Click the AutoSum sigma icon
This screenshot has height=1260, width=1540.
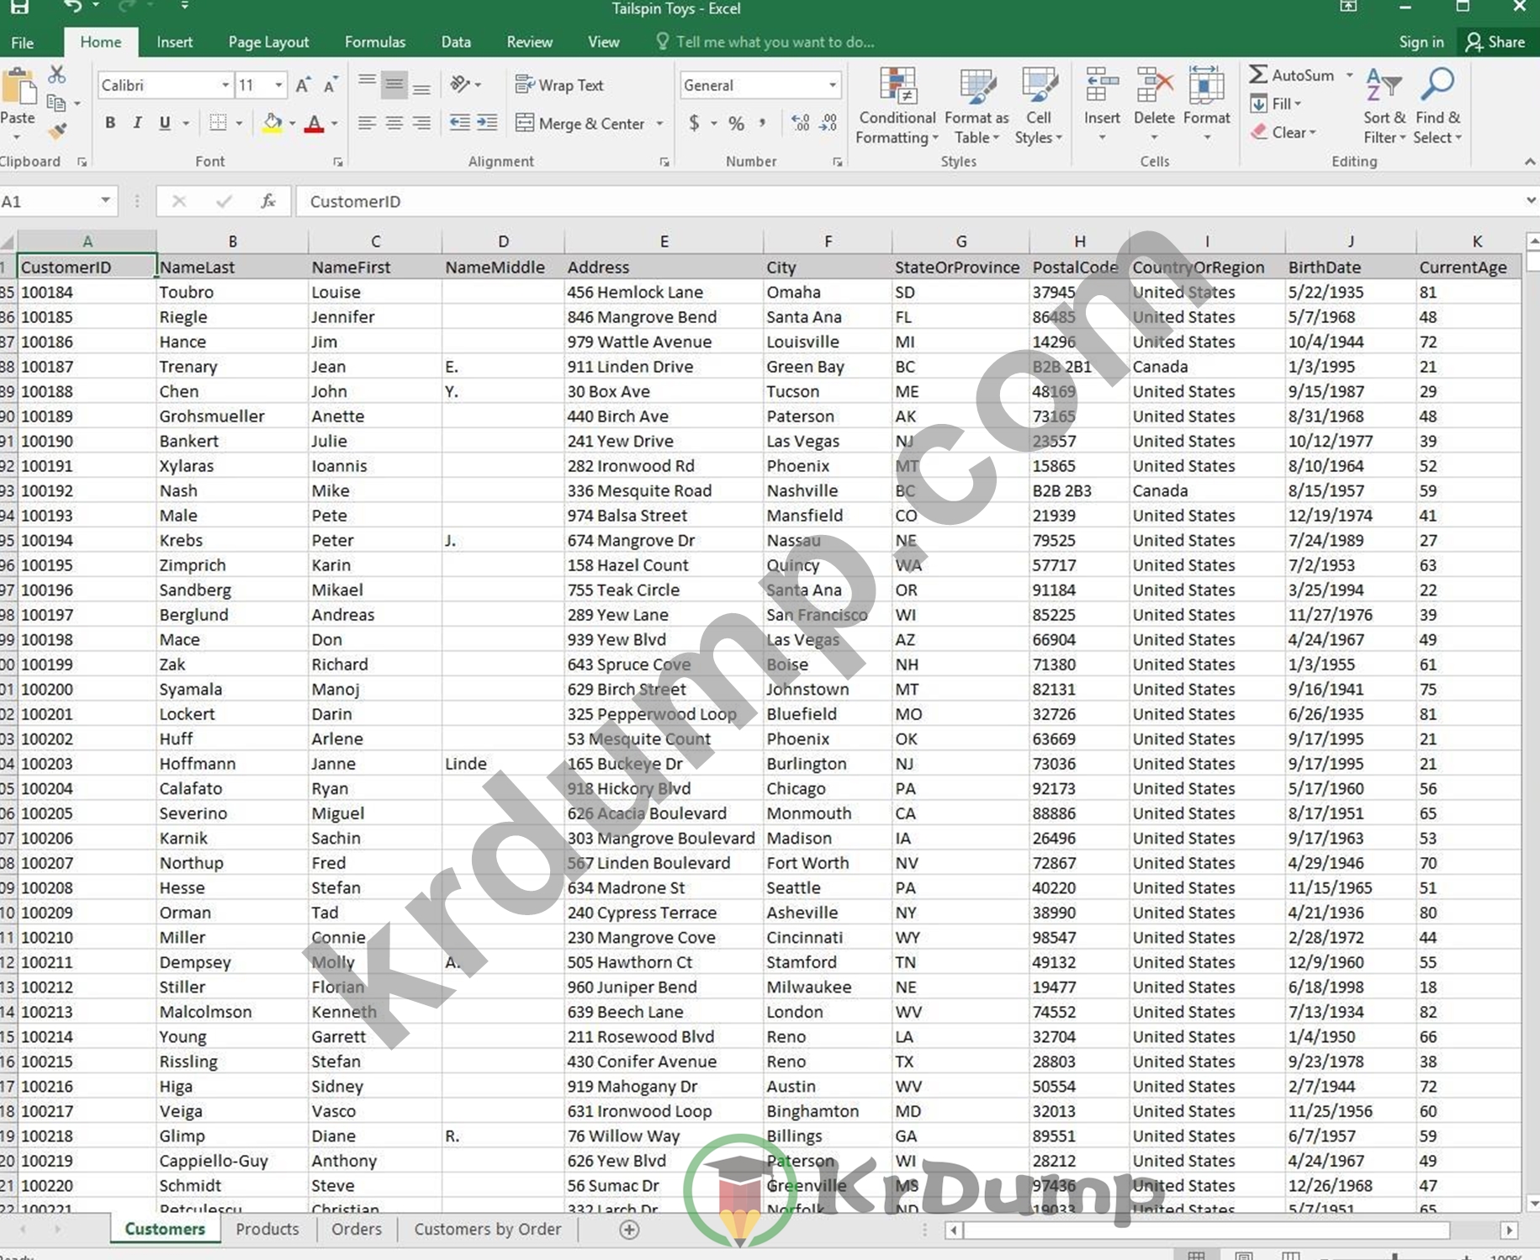1258,75
